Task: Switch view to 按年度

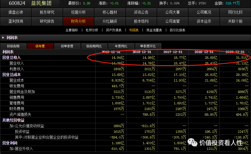Action: coord(40,46)
